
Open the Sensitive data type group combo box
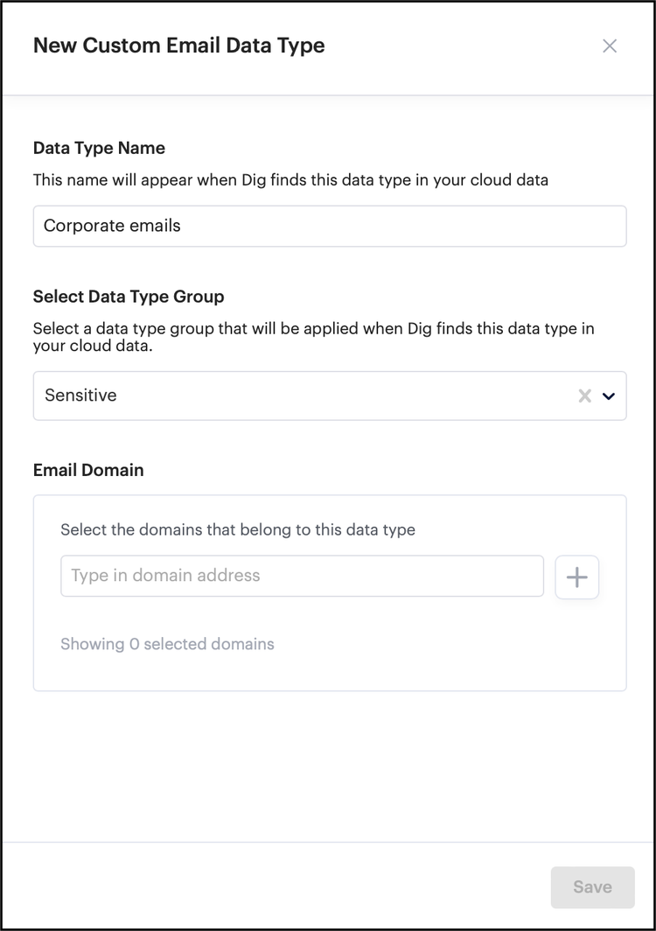[297, 396]
